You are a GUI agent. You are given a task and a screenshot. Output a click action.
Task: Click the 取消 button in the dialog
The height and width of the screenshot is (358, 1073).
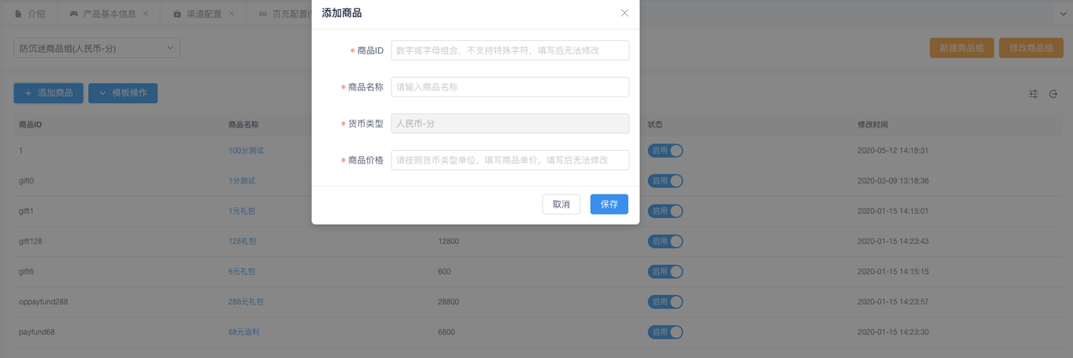(561, 205)
